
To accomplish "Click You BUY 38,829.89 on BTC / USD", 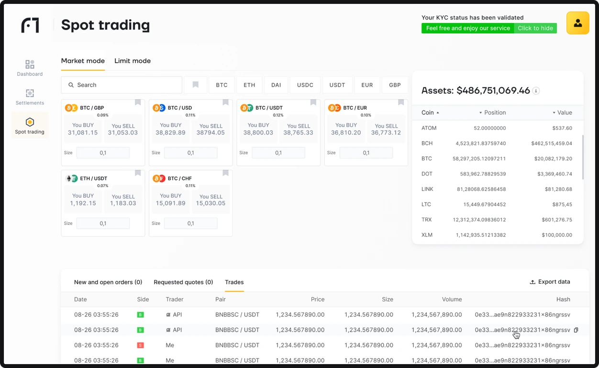I will (x=170, y=129).
